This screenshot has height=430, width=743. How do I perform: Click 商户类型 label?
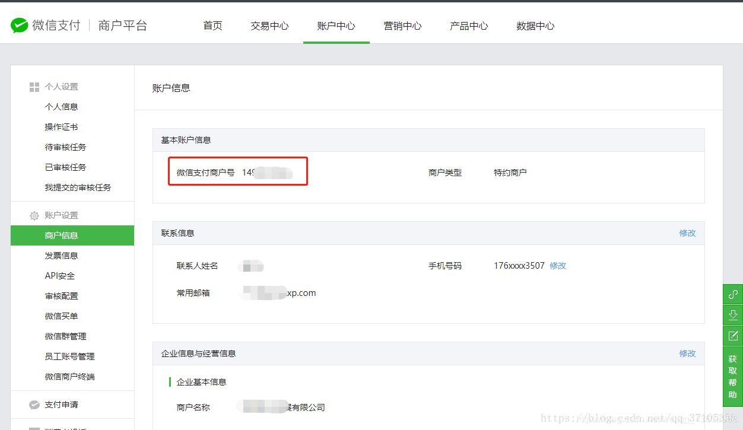(445, 173)
